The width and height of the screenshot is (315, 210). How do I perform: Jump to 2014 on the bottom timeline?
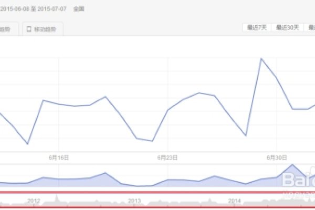click(x=235, y=201)
